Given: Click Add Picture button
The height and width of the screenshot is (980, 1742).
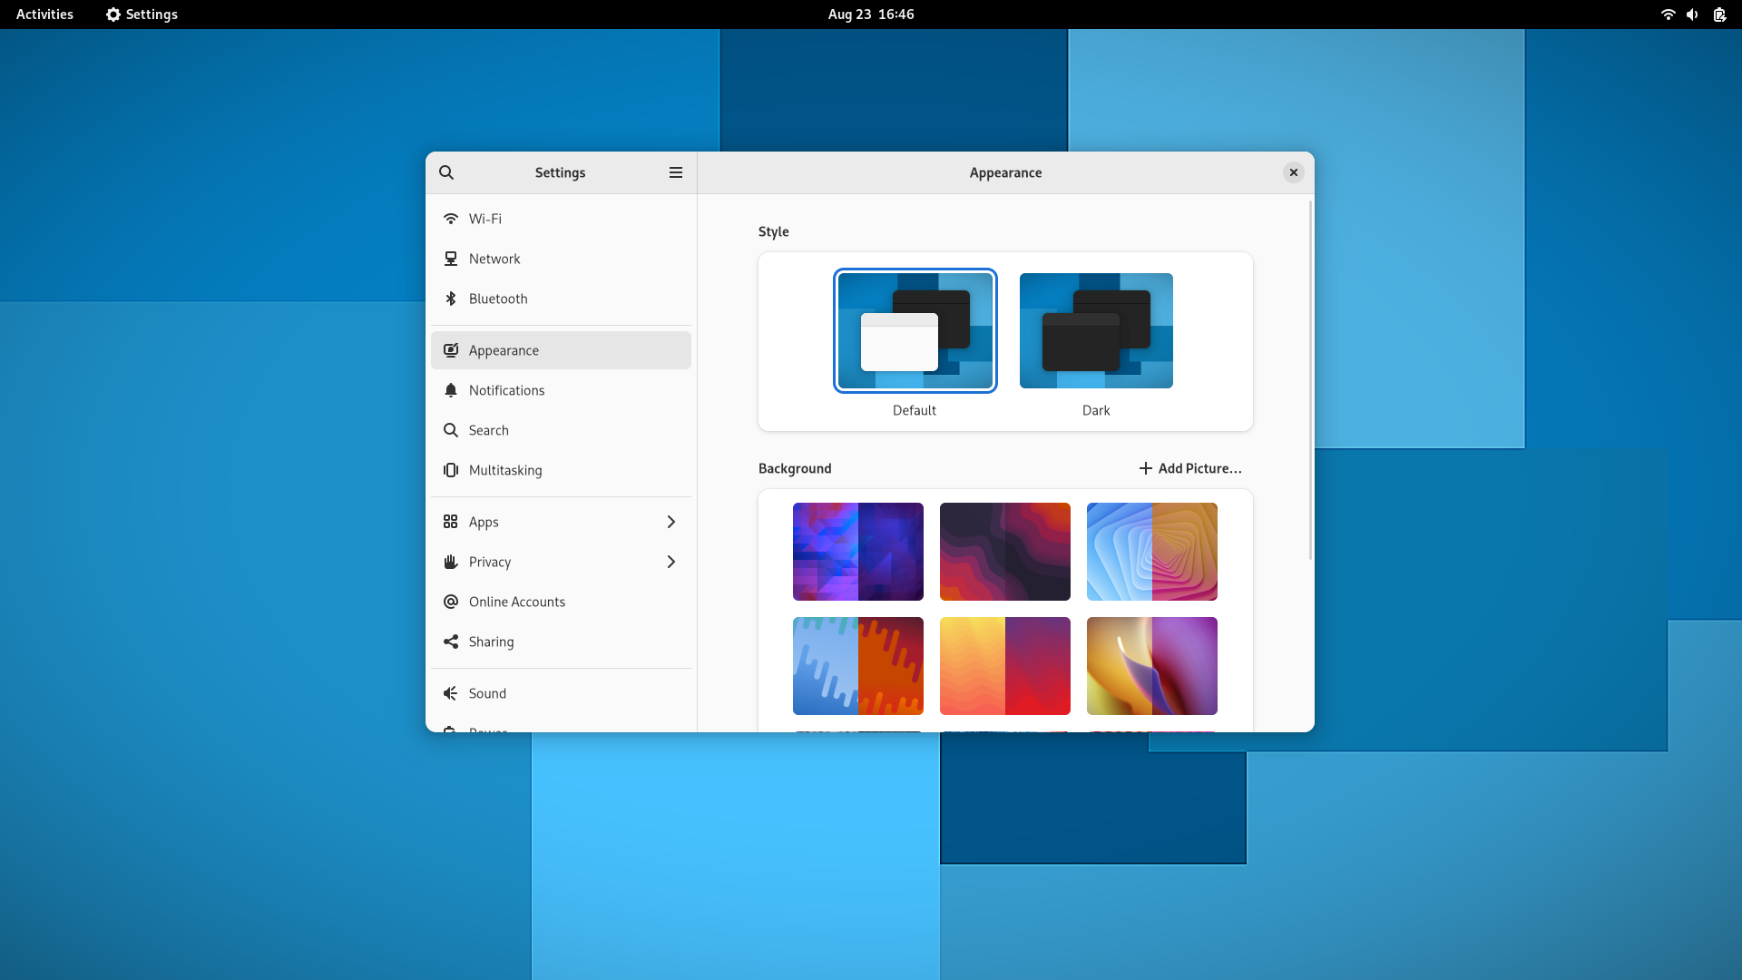Looking at the screenshot, I should [x=1190, y=468].
